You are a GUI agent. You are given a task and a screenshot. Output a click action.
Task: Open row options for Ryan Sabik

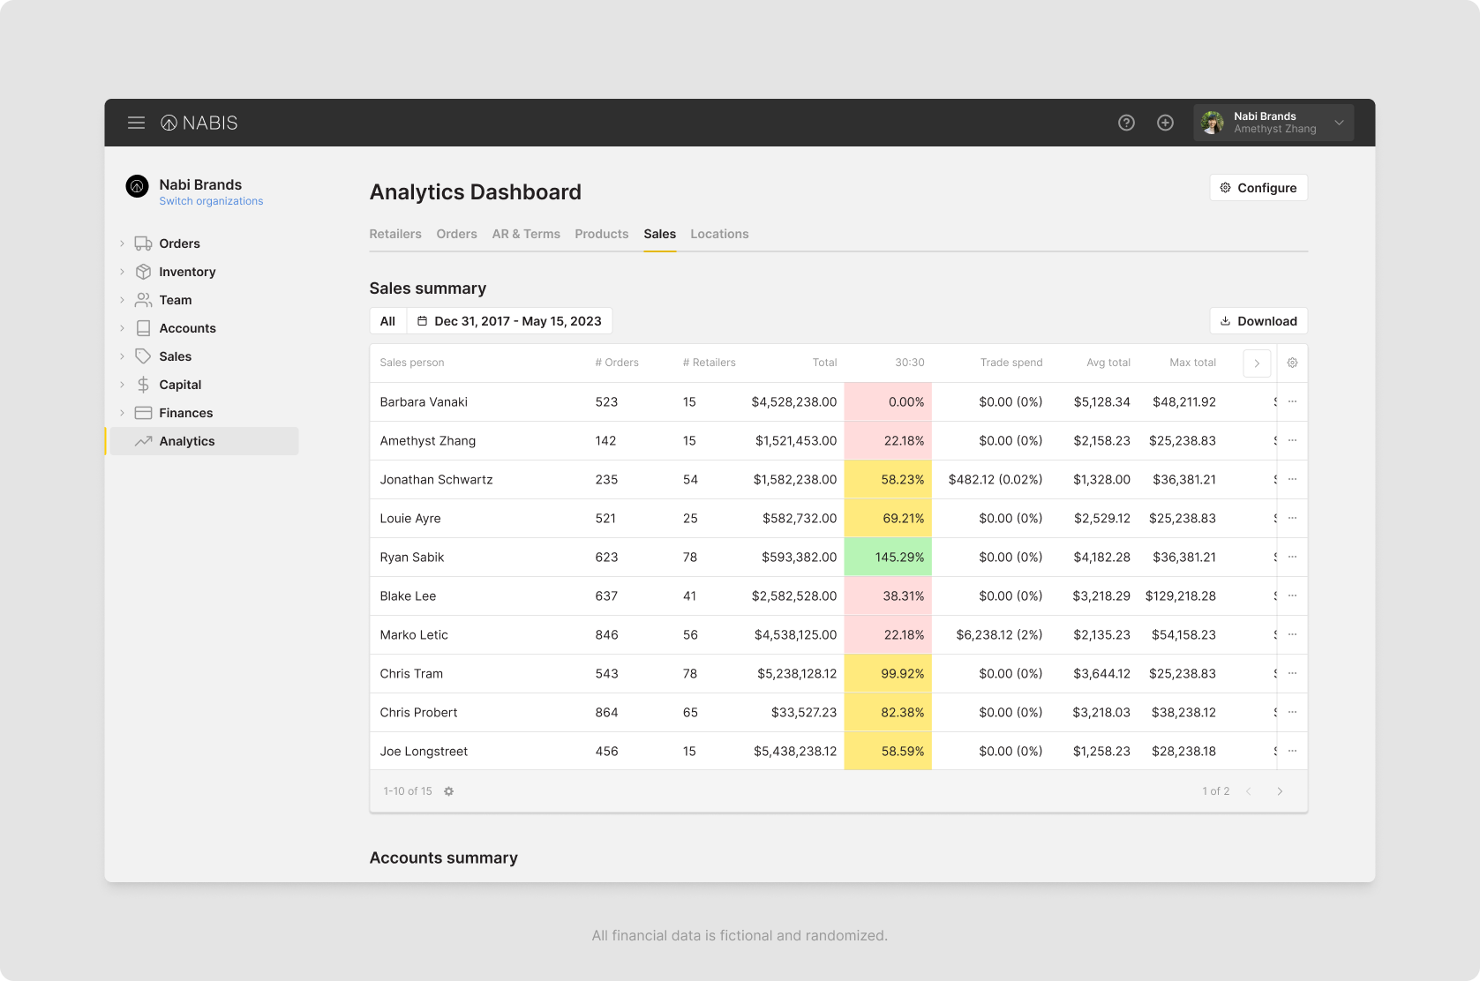1292,557
